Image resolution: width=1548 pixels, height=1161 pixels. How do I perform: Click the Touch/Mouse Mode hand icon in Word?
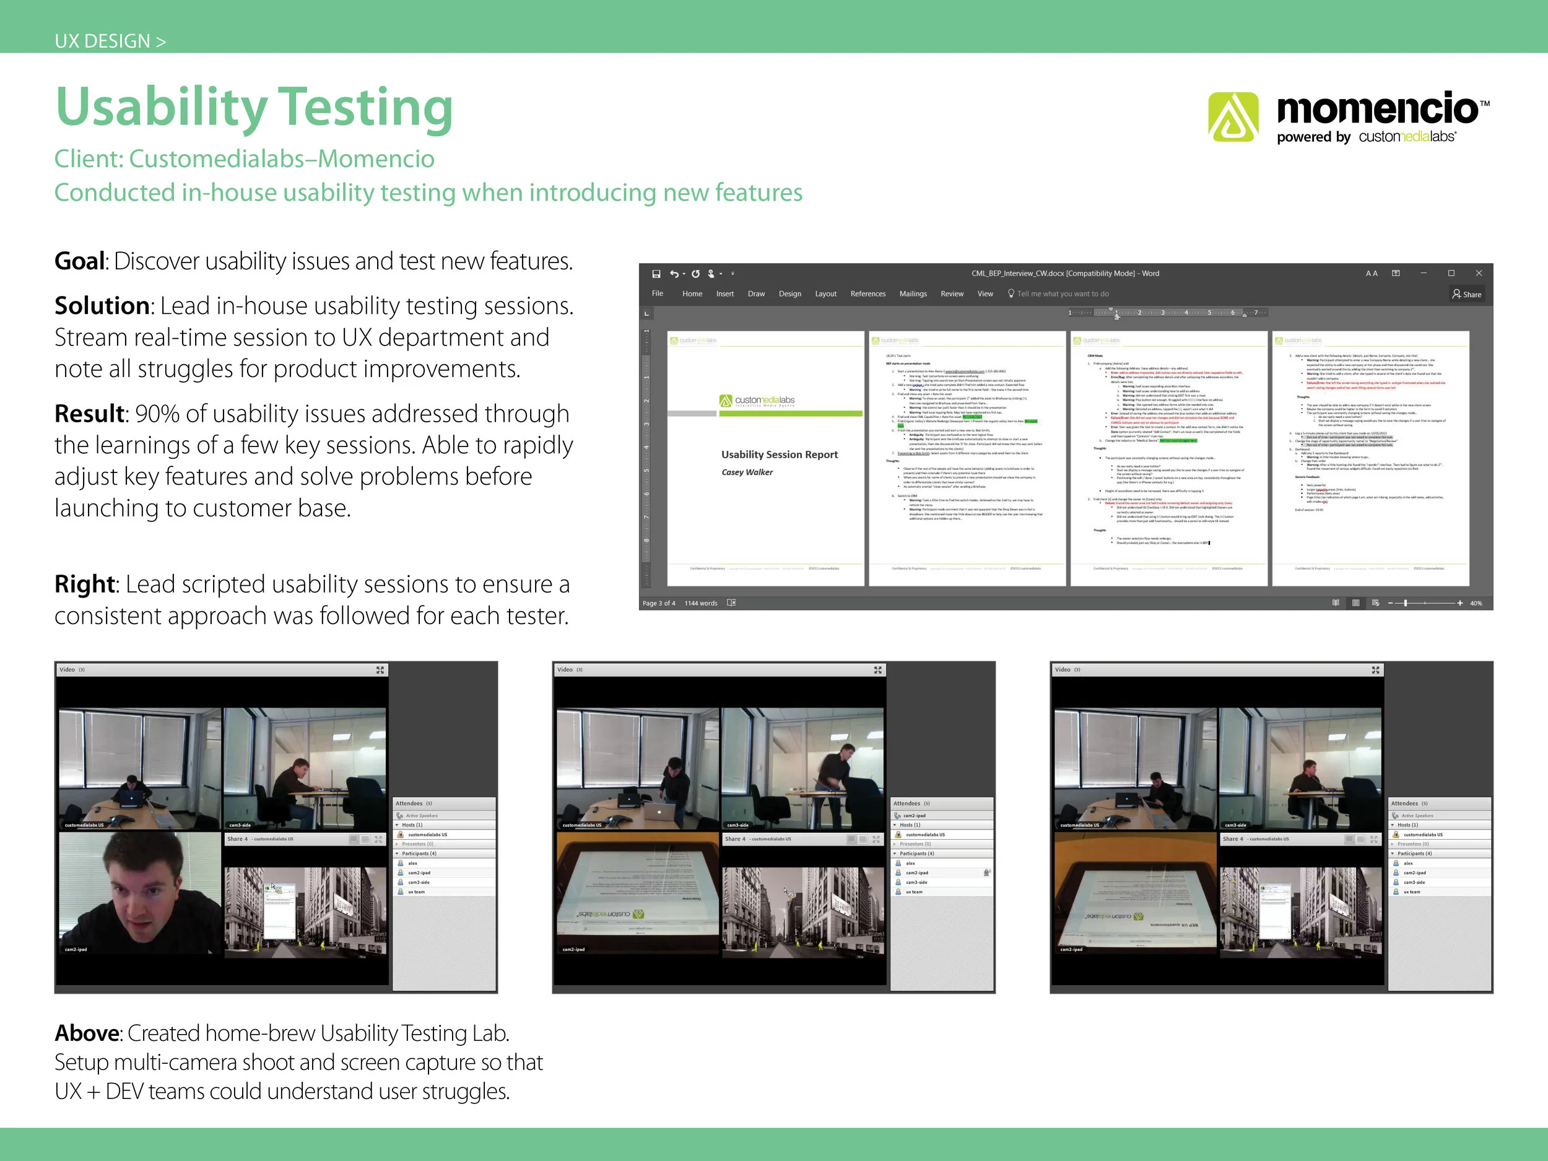coord(711,274)
